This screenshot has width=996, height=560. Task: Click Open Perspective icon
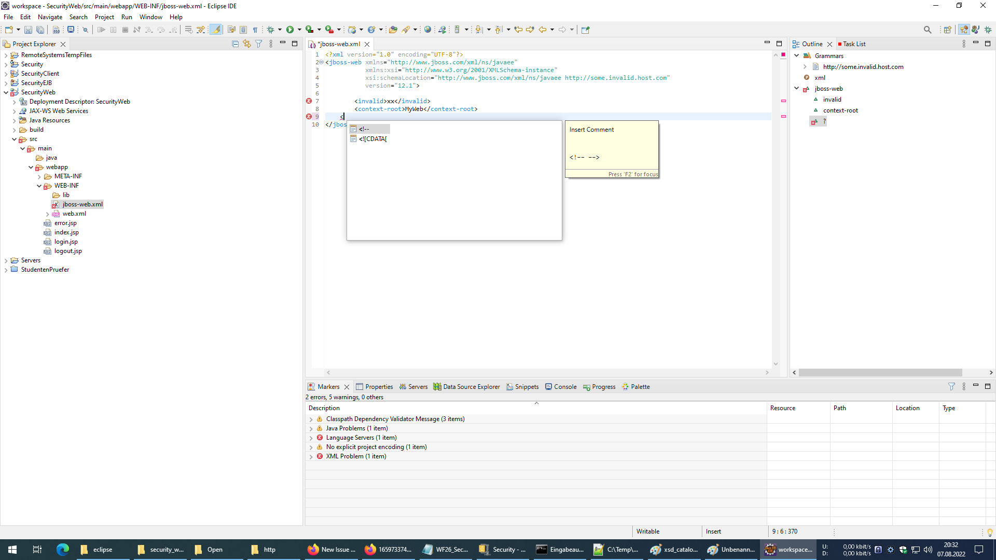point(947,30)
